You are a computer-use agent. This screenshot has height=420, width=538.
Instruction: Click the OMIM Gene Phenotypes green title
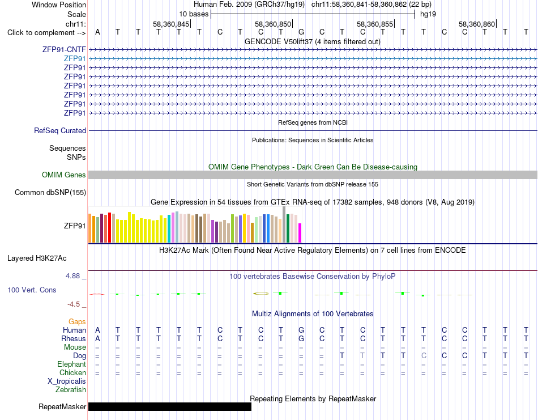click(x=313, y=167)
